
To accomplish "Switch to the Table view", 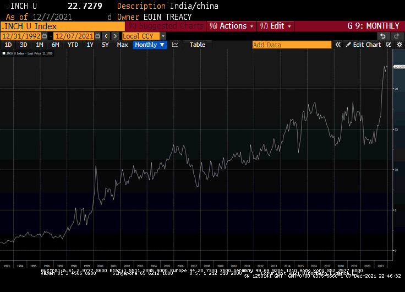I will (198, 45).
